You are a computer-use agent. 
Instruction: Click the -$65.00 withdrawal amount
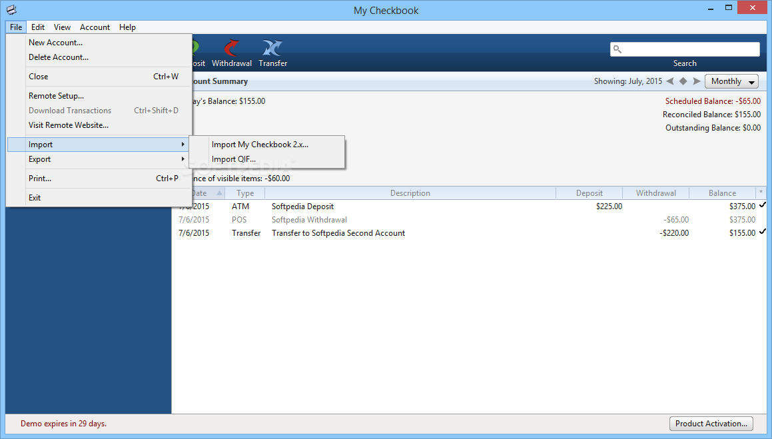(676, 220)
